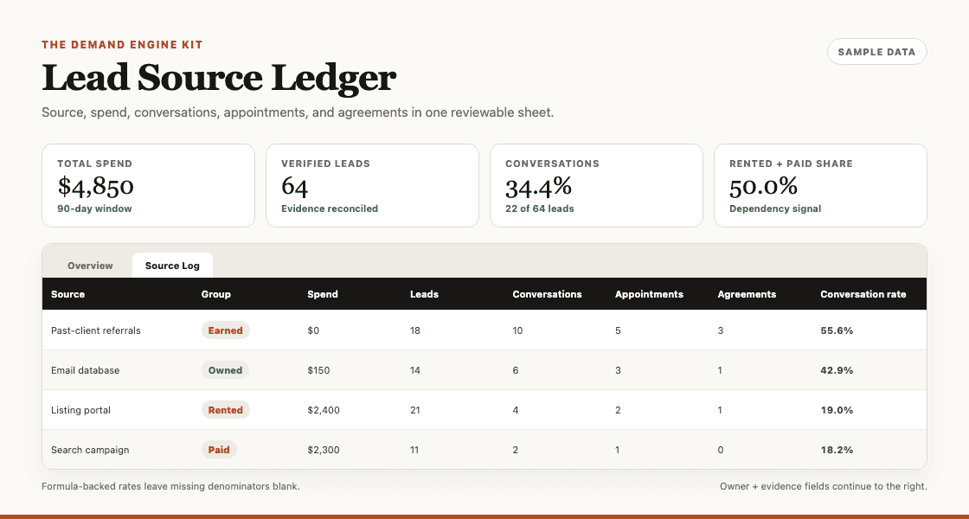Select the 55.6% conversation rate cell

coord(837,330)
